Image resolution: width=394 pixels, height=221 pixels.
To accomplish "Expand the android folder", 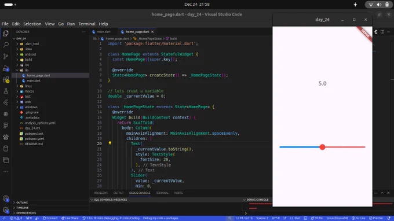I will point(30,54).
